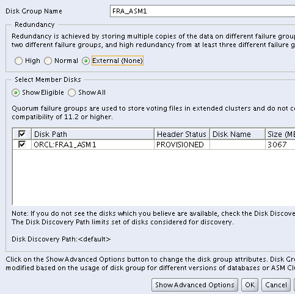Click the Disk Name column header
The width and height of the screenshot is (295, 294).
tap(238, 134)
